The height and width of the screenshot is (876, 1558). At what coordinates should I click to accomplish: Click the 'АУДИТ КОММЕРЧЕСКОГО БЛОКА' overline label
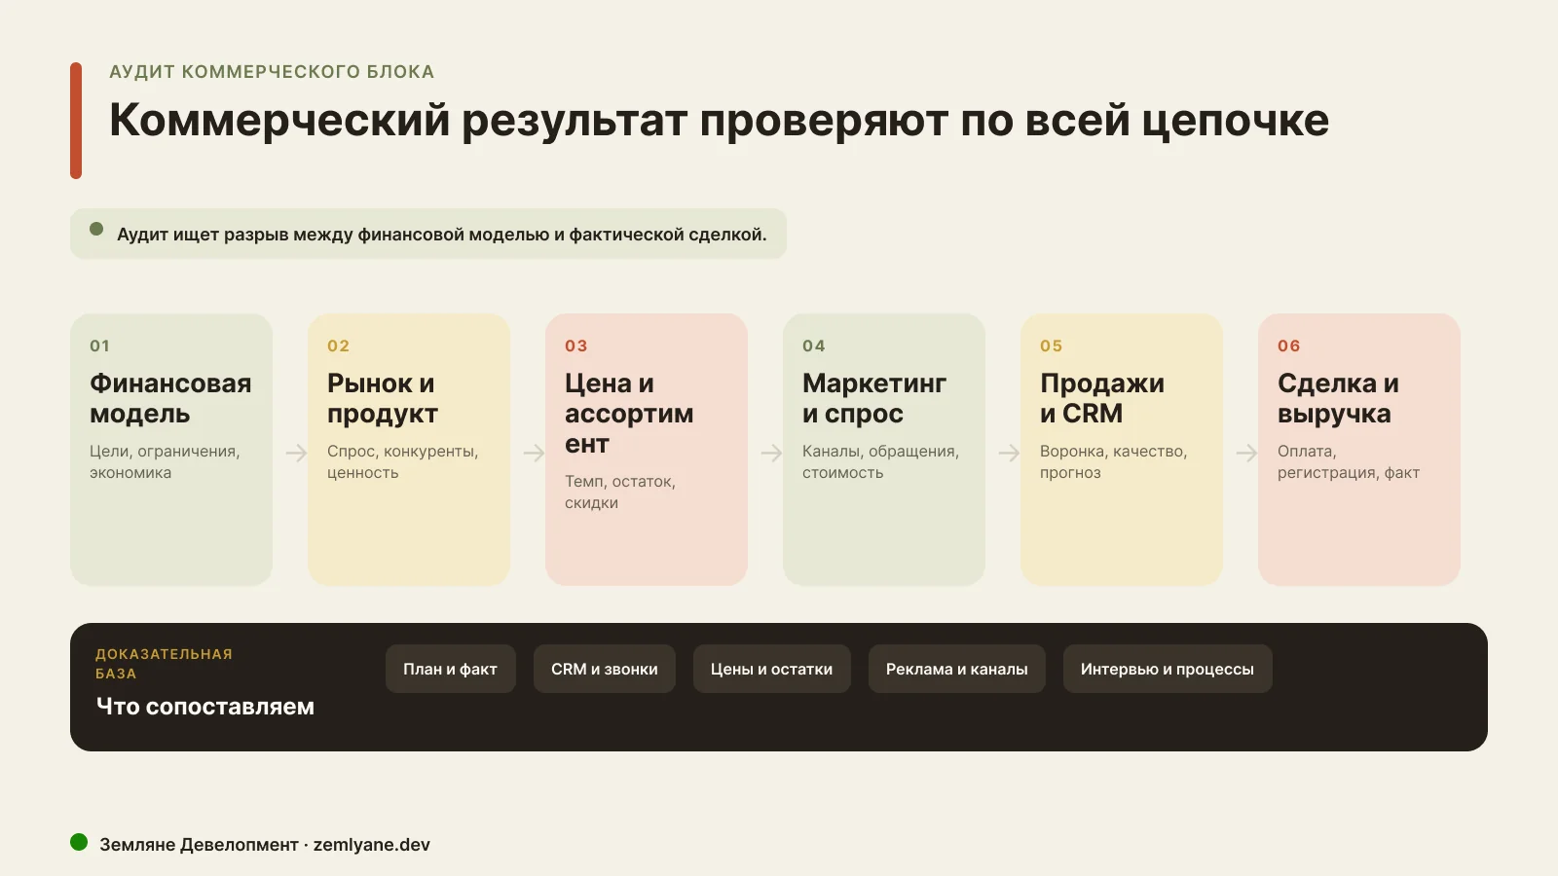[272, 72]
